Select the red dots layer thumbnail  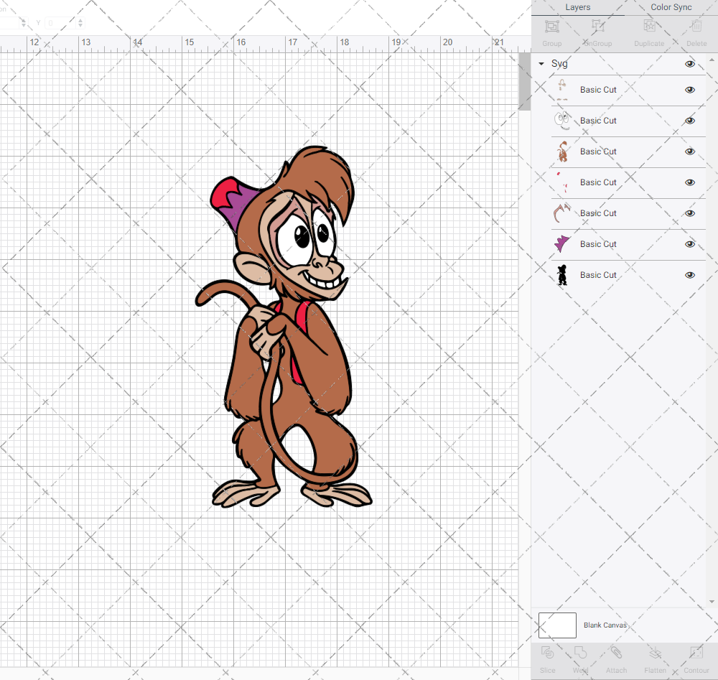pos(562,182)
